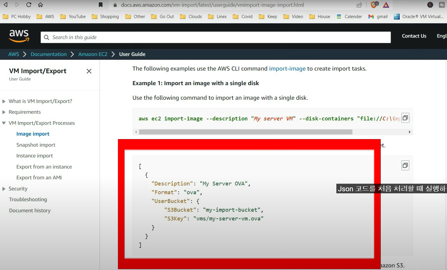This screenshot has width=447, height=270.
Task: Focus the Search in this guide field
Action: click(x=215, y=37)
